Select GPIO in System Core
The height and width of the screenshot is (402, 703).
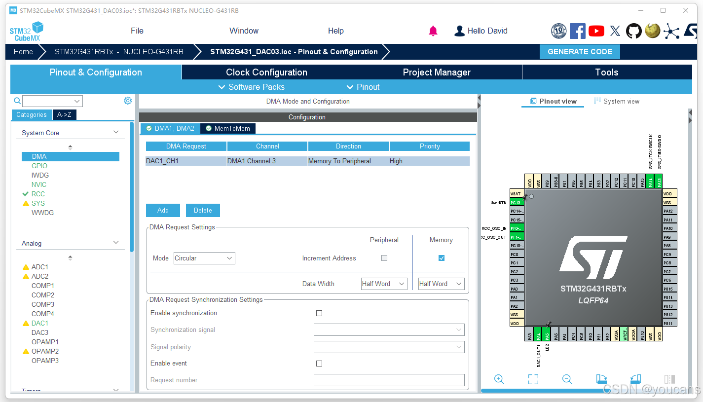click(x=39, y=166)
